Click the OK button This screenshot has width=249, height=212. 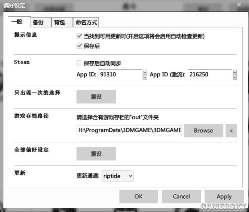[138, 197]
